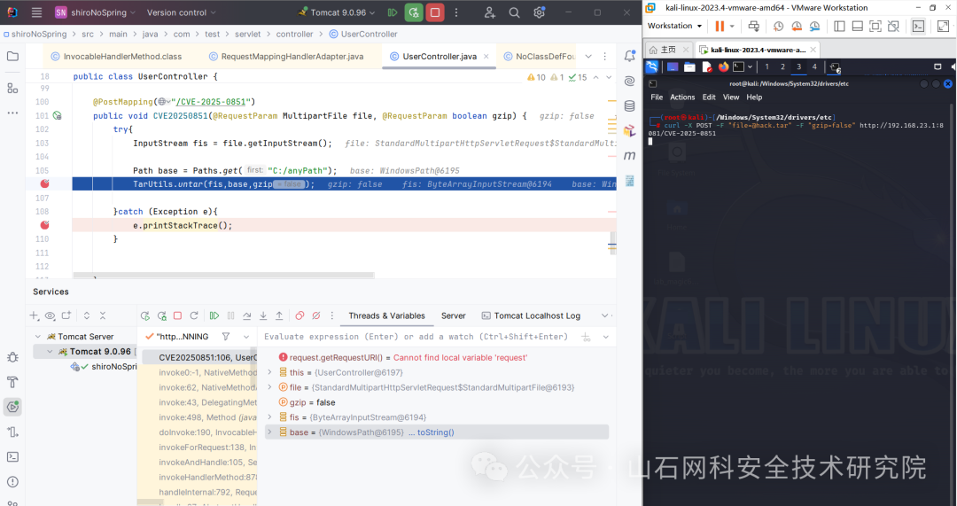Click the filter threads funnel icon

[226, 337]
